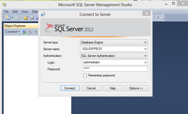Maximize the Management Studio window
188x114 pixels.
pos(173,3)
